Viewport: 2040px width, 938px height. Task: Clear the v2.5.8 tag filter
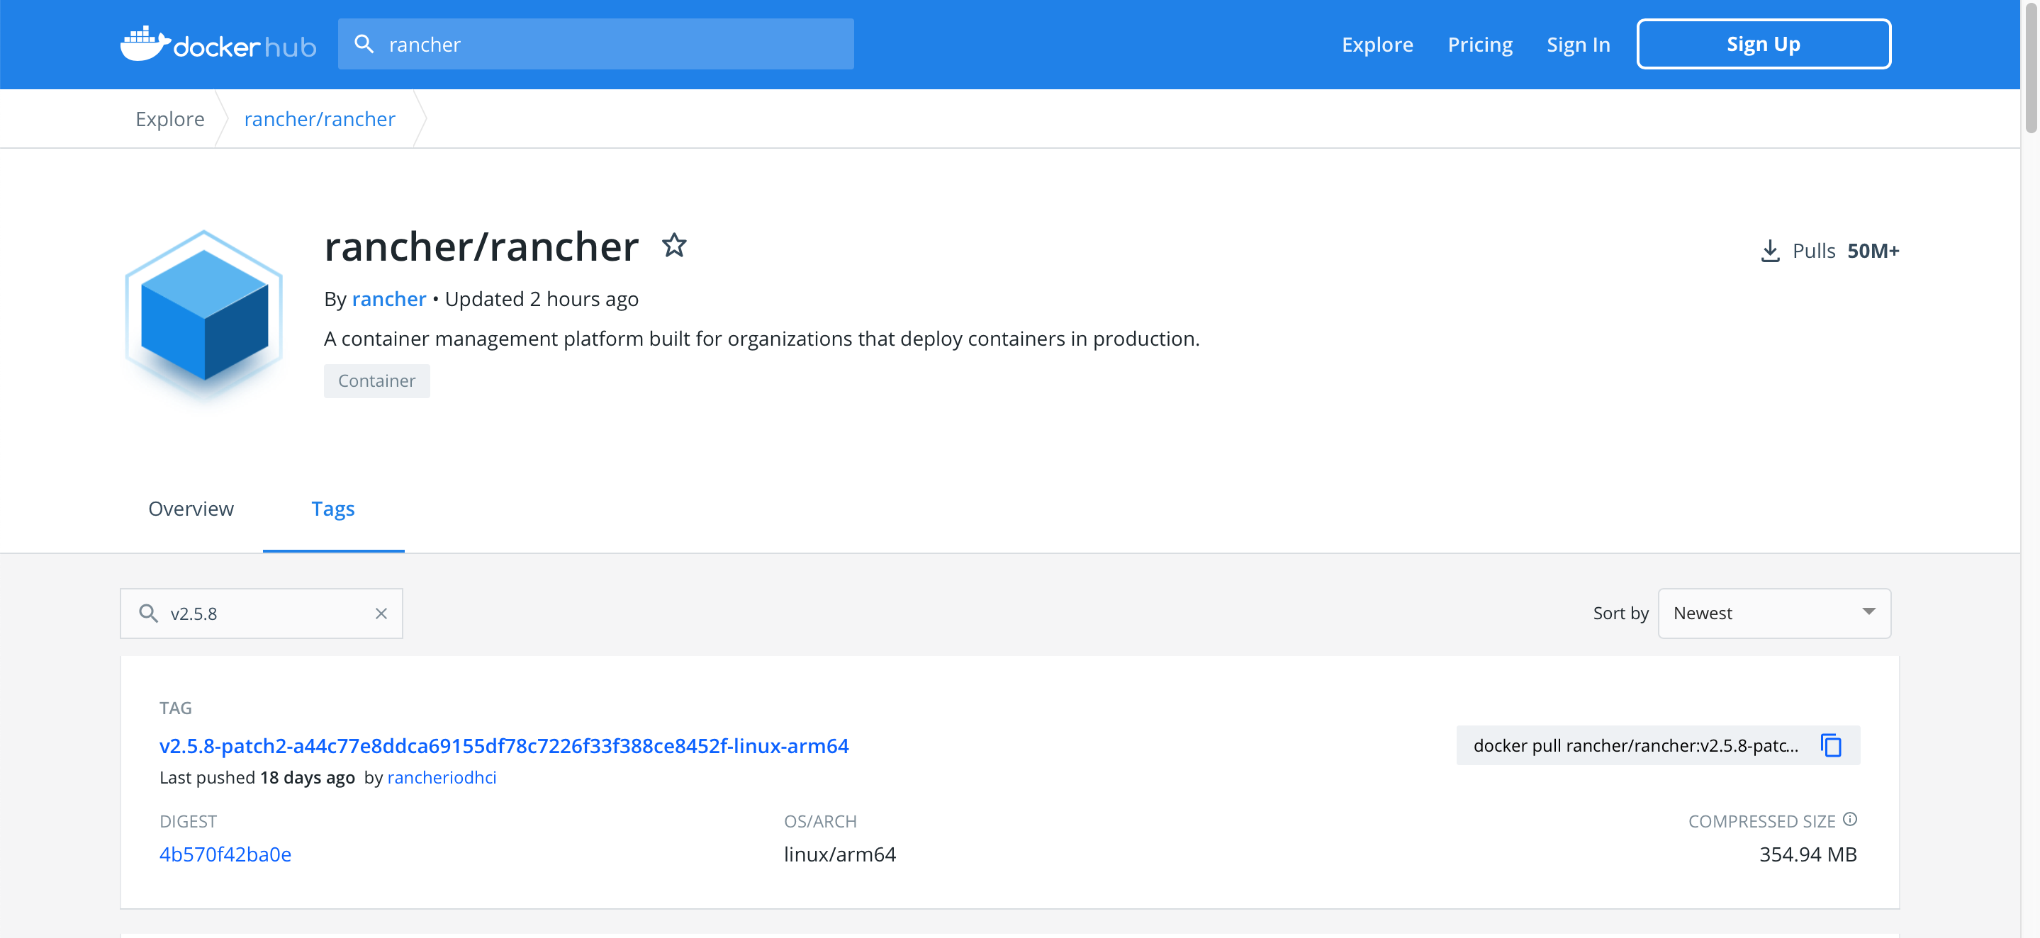[x=381, y=614]
